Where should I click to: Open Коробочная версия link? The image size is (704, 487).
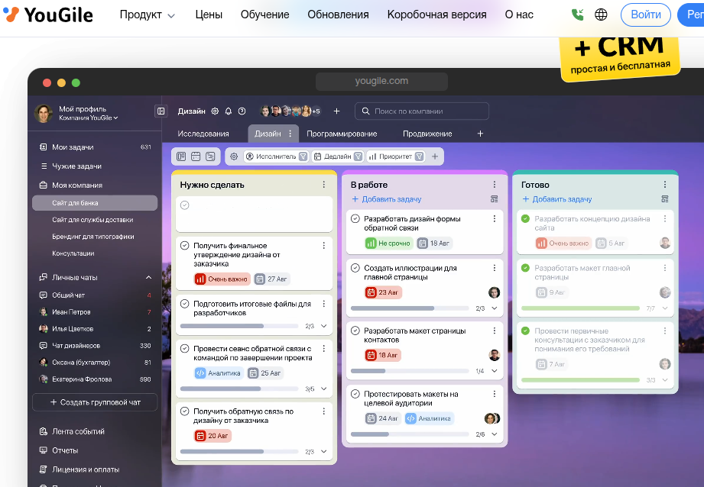click(437, 15)
